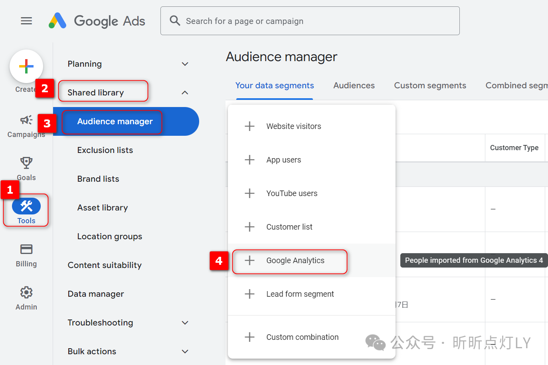
Task: Expand the Bulk actions chevron
Action: click(185, 351)
